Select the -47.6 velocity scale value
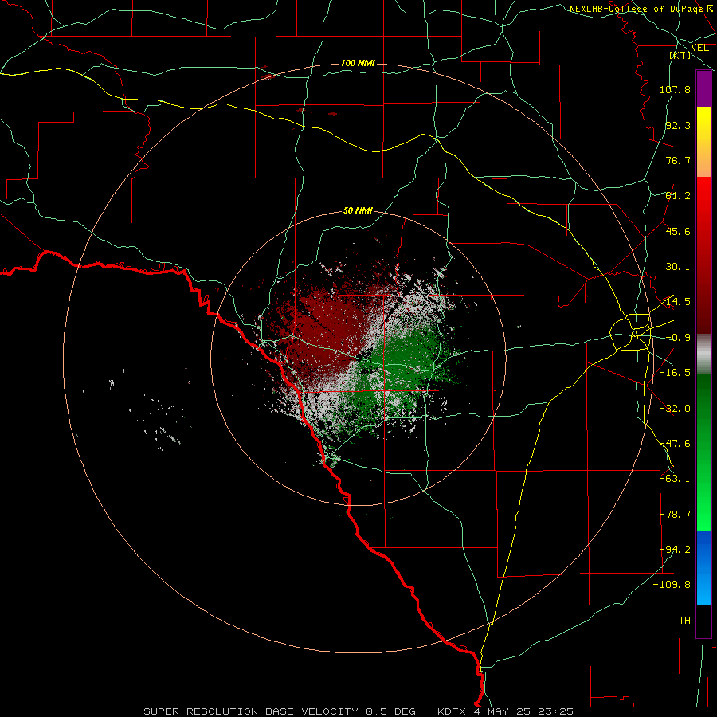The height and width of the screenshot is (717, 717). point(675,444)
